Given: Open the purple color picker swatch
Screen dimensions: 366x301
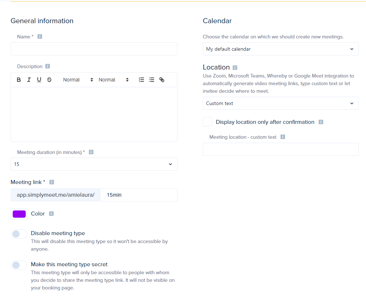Looking at the screenshot, I should click(x=19, y=214).
